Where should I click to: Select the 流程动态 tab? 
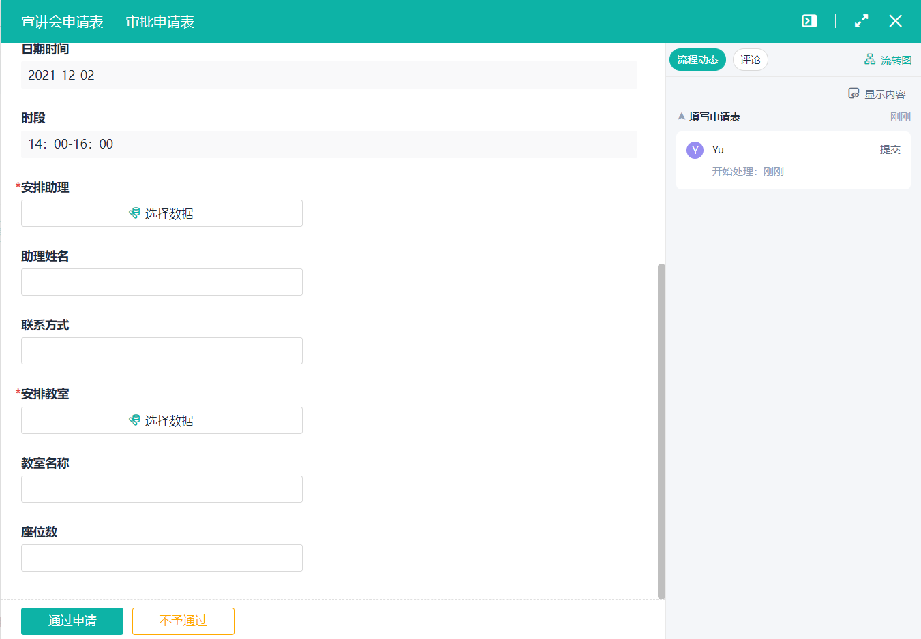[697, 60]
